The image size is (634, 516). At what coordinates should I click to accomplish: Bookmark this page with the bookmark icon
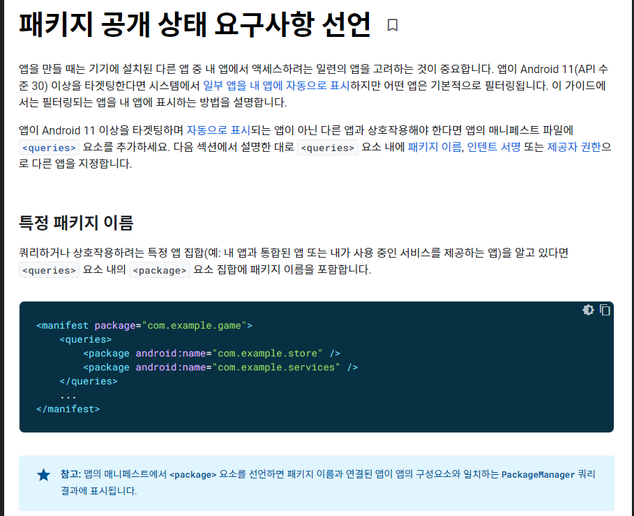[392, 25]
